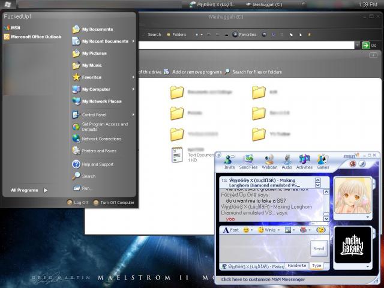384x288 pixels.
Task: Open the Winks dropdown arrow
Action: (278, 230)
